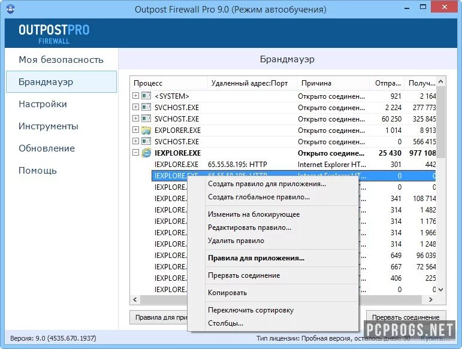Click the 108 714 received value
Image resolution: width=462 pixels, height=349 pixels.
[424, 199]
